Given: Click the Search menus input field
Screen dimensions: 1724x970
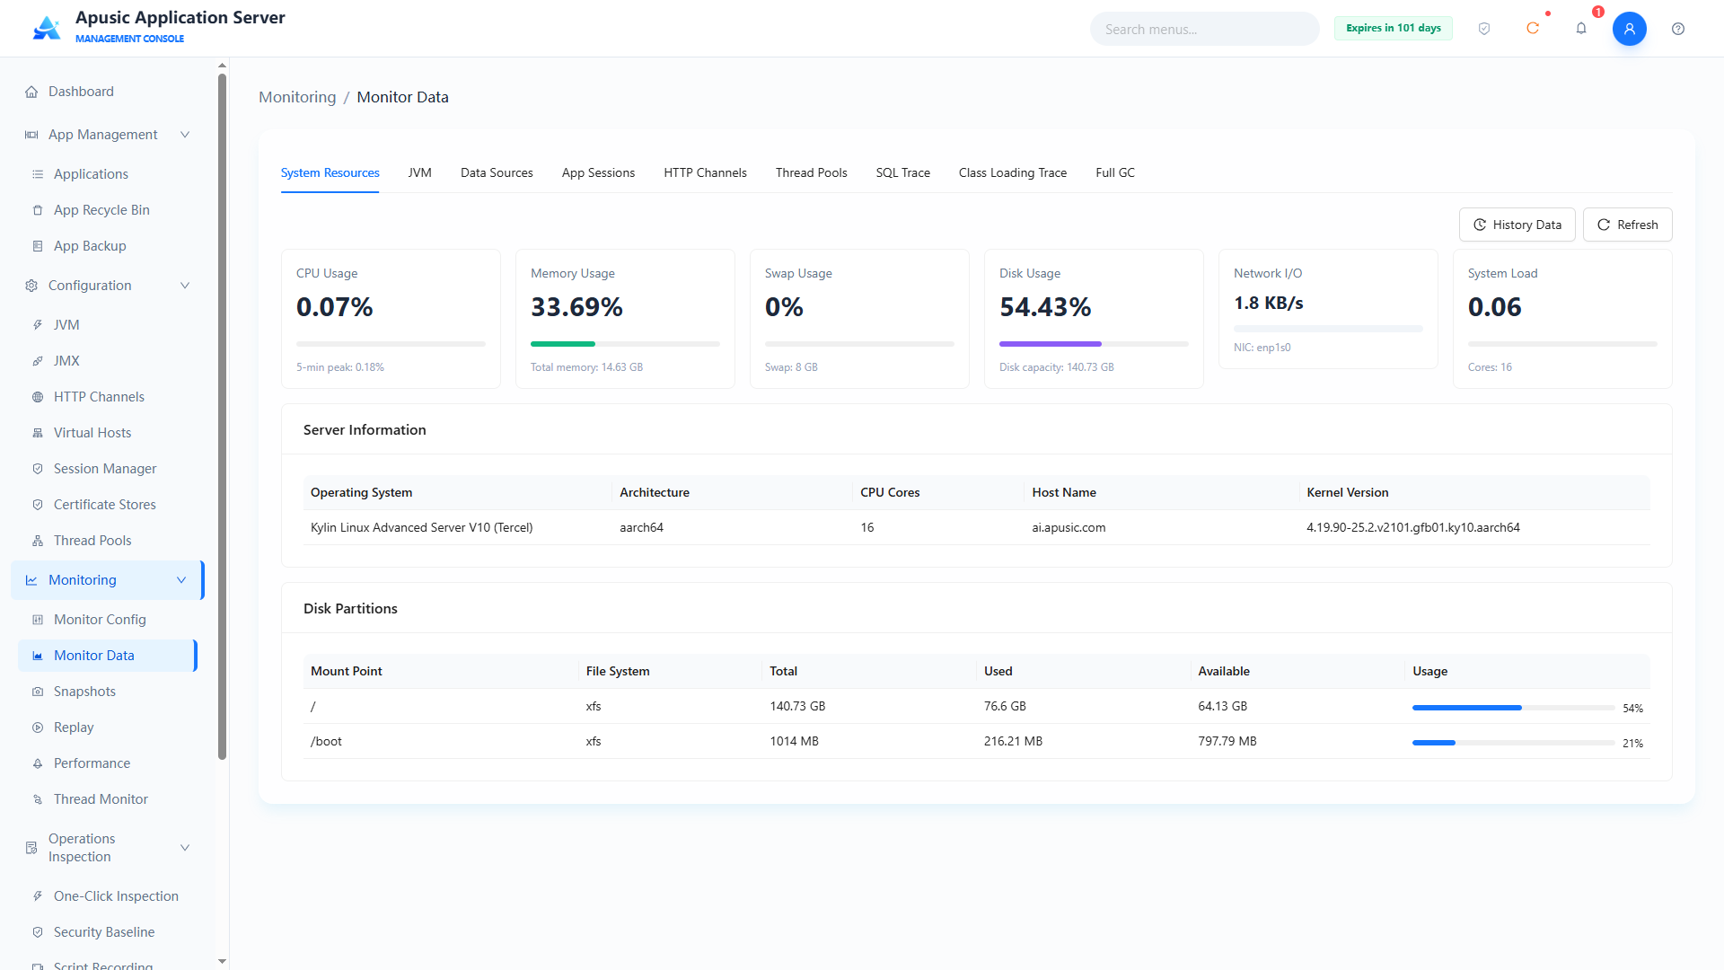Looking at the screenshot, I should 1204,29.
